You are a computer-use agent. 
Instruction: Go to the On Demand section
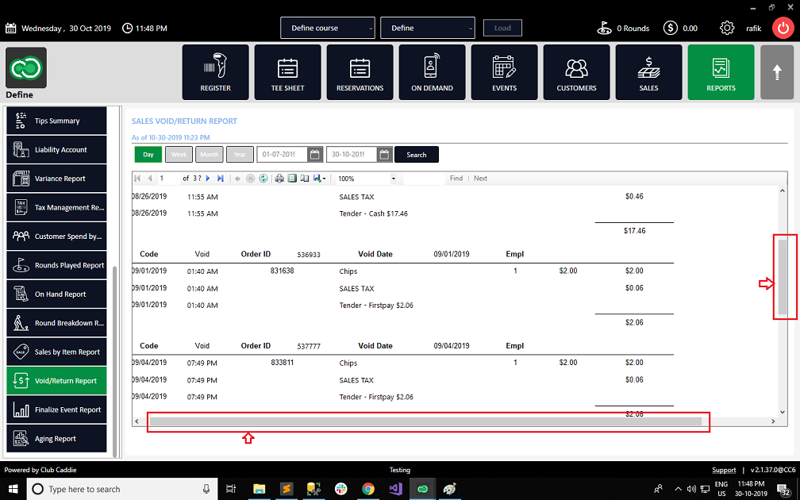coord(432,72)
